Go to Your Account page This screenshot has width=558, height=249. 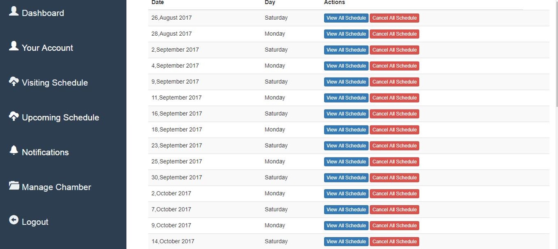[x=47, y=48]
